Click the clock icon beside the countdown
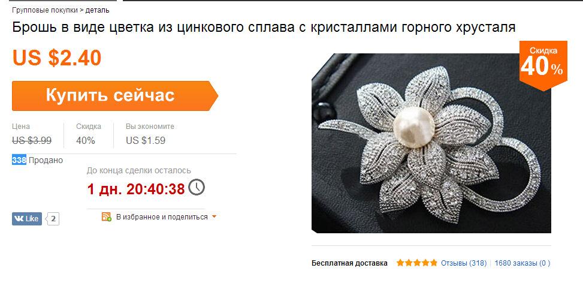The image size is (583, 298). tap(197, 187)
